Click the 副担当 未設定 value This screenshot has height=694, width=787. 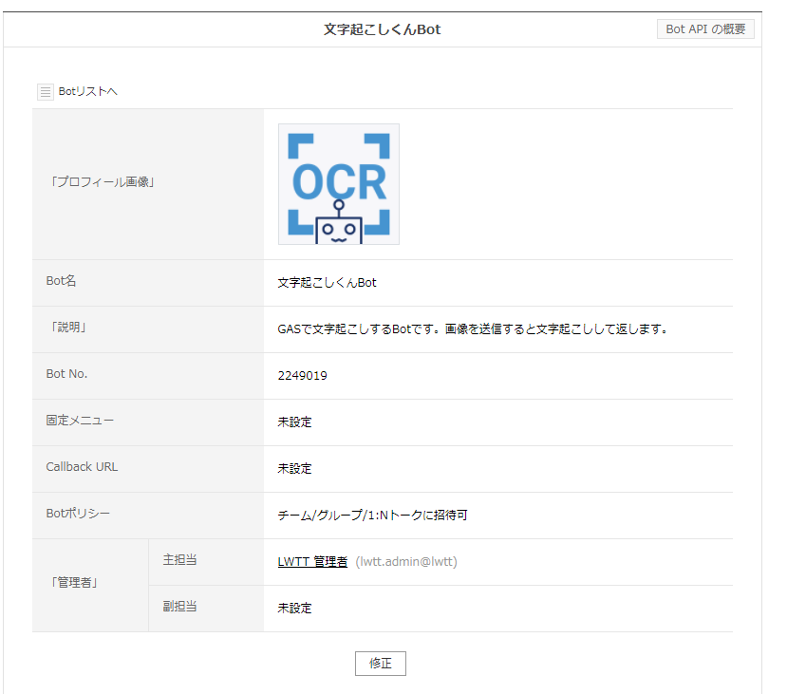[294, 609]
